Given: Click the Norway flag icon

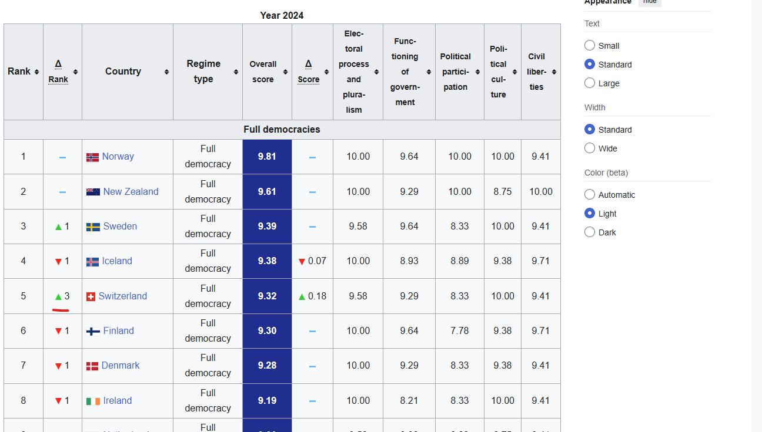Looking at the screenshot, I should point(92,157).
